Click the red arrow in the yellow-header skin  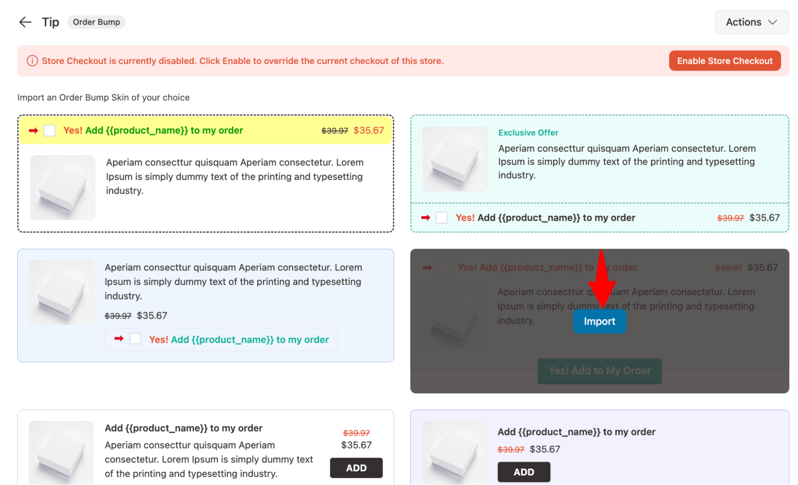coord(34,130)
